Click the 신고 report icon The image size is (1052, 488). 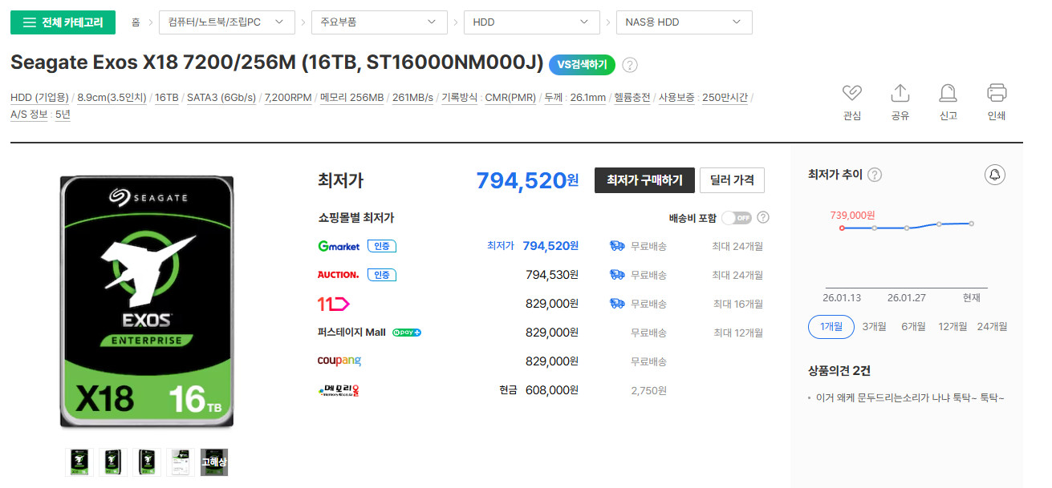(x=948, y=100)
